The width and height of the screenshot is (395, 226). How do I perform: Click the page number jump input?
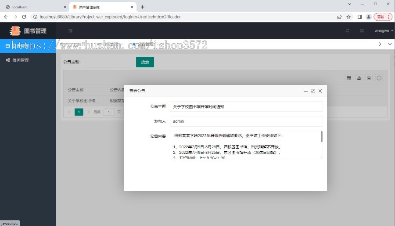pos(109,112)
